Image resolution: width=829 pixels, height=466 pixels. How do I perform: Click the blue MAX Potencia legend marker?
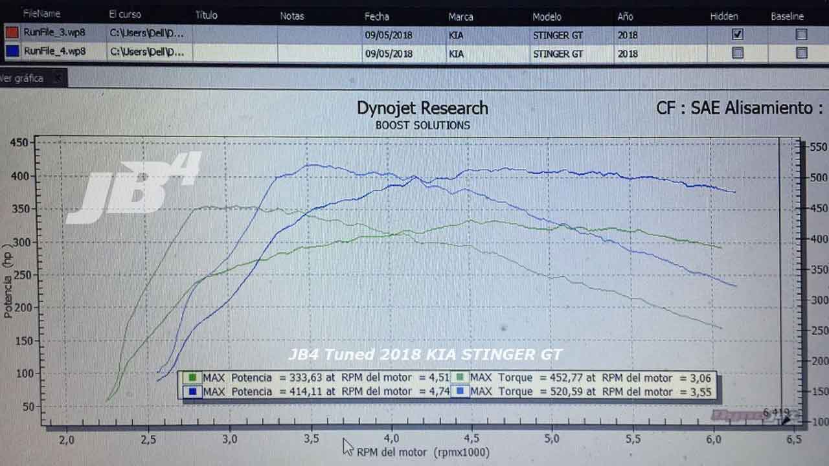point(192,392)
